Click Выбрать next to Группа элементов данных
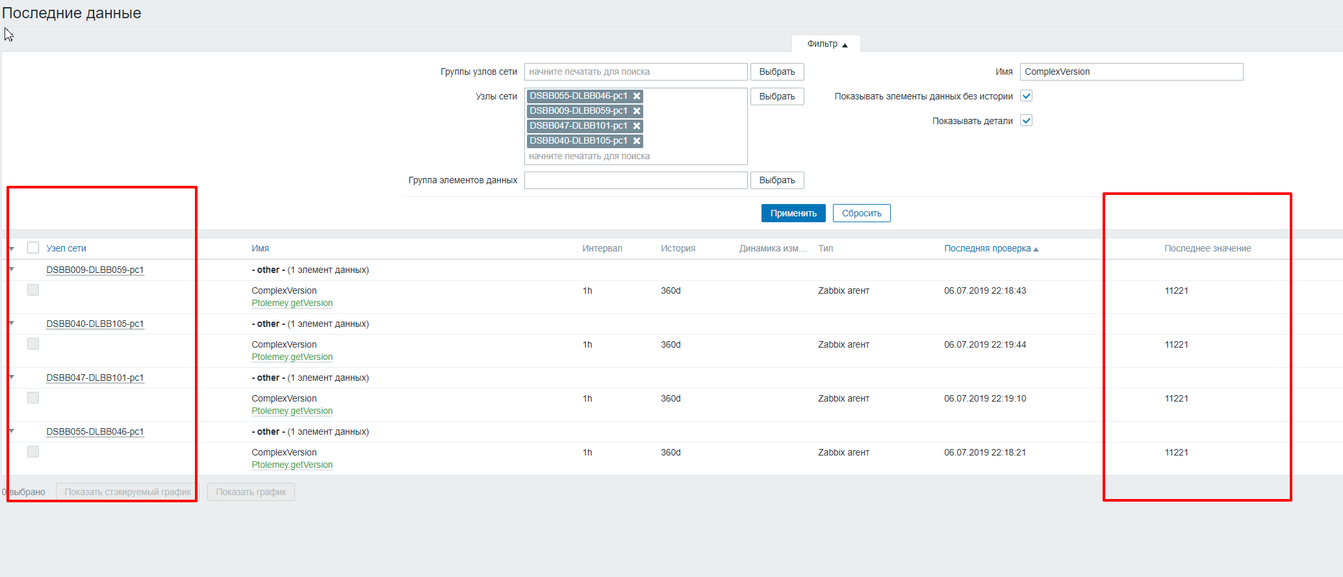This screenshot has width=1343, height=577. point(777,181)
